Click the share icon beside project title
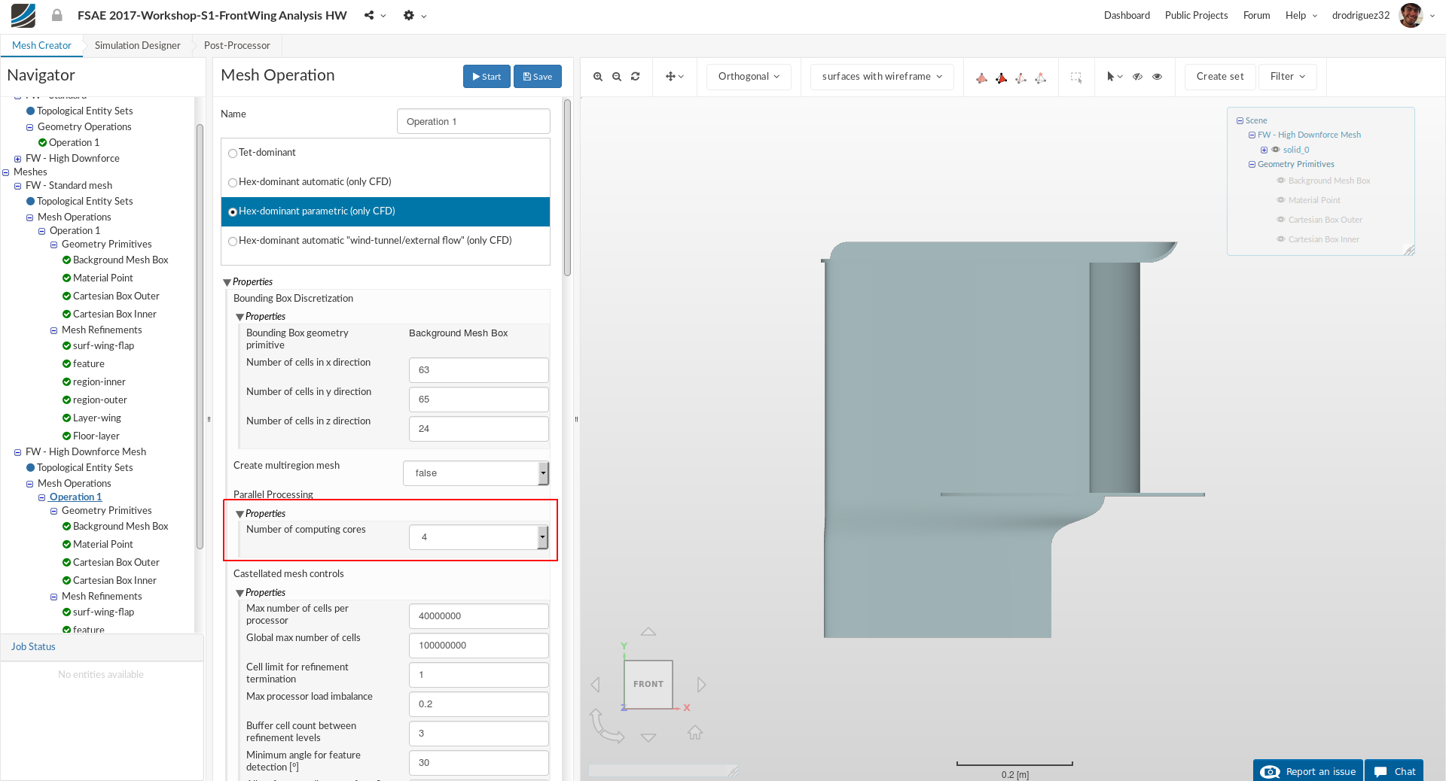This screenshot has width=1446, height=781. click(x=369, y=15)
